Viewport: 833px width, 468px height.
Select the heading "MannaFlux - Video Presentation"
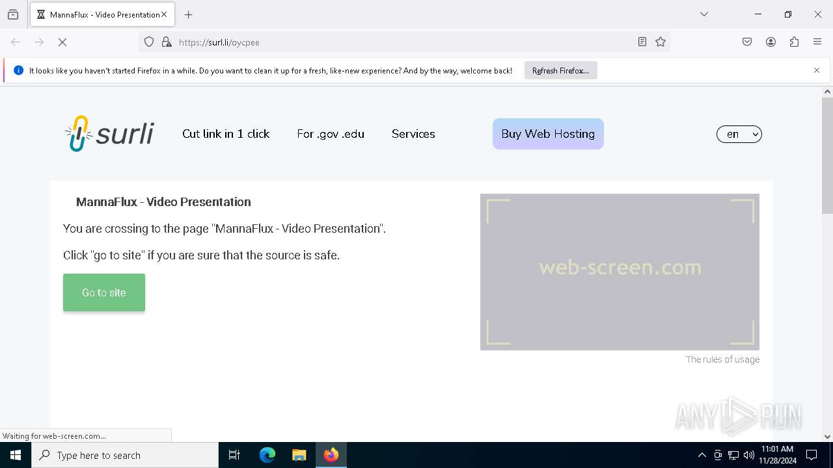tap(163, 202)
